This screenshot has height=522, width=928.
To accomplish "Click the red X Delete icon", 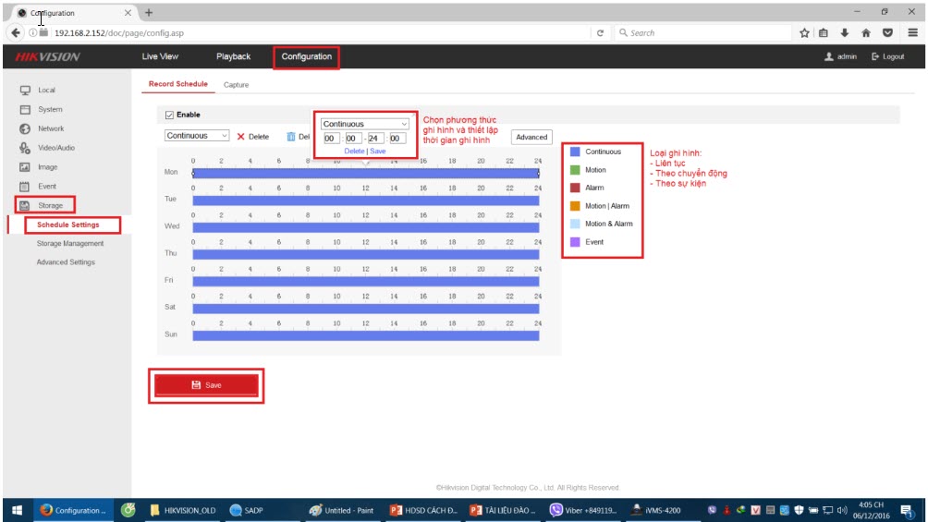I will (241, 137).
